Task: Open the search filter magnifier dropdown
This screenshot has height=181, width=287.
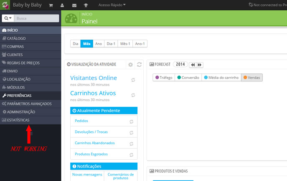Action: click(x=8, y=18)
